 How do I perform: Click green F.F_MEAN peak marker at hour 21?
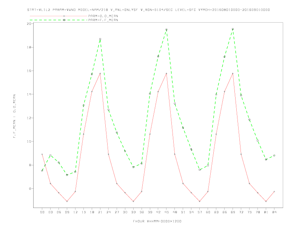pos(100,39)
